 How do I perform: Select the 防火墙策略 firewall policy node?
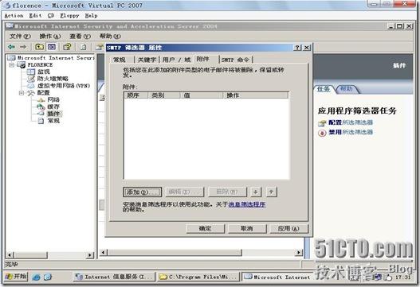53,79
